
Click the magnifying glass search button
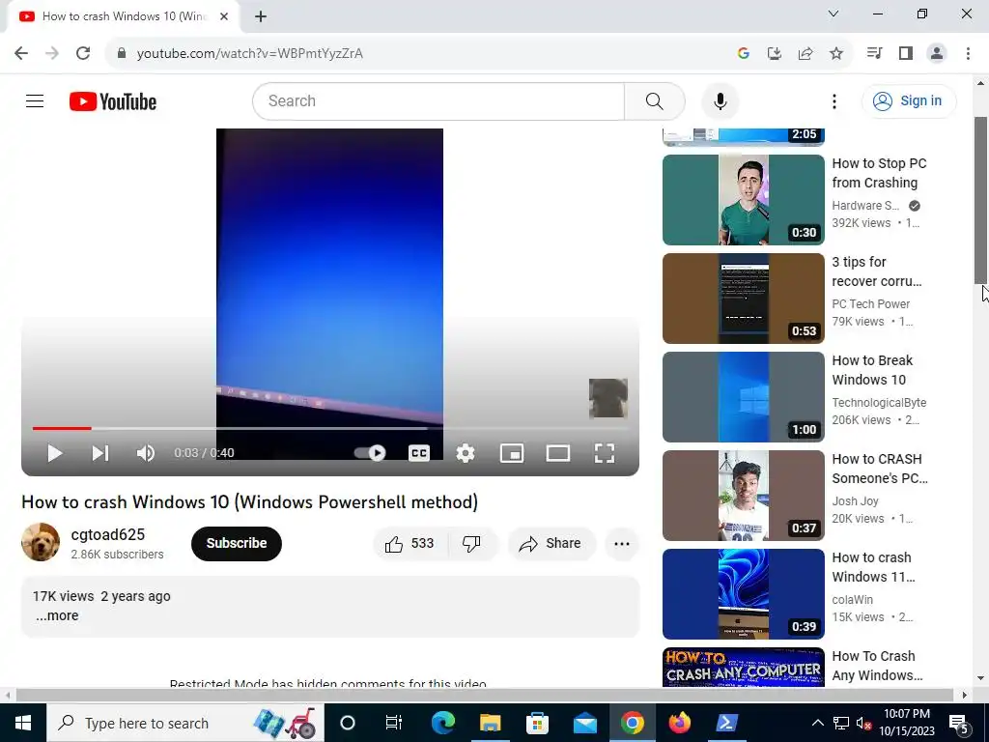pos(655,100)
